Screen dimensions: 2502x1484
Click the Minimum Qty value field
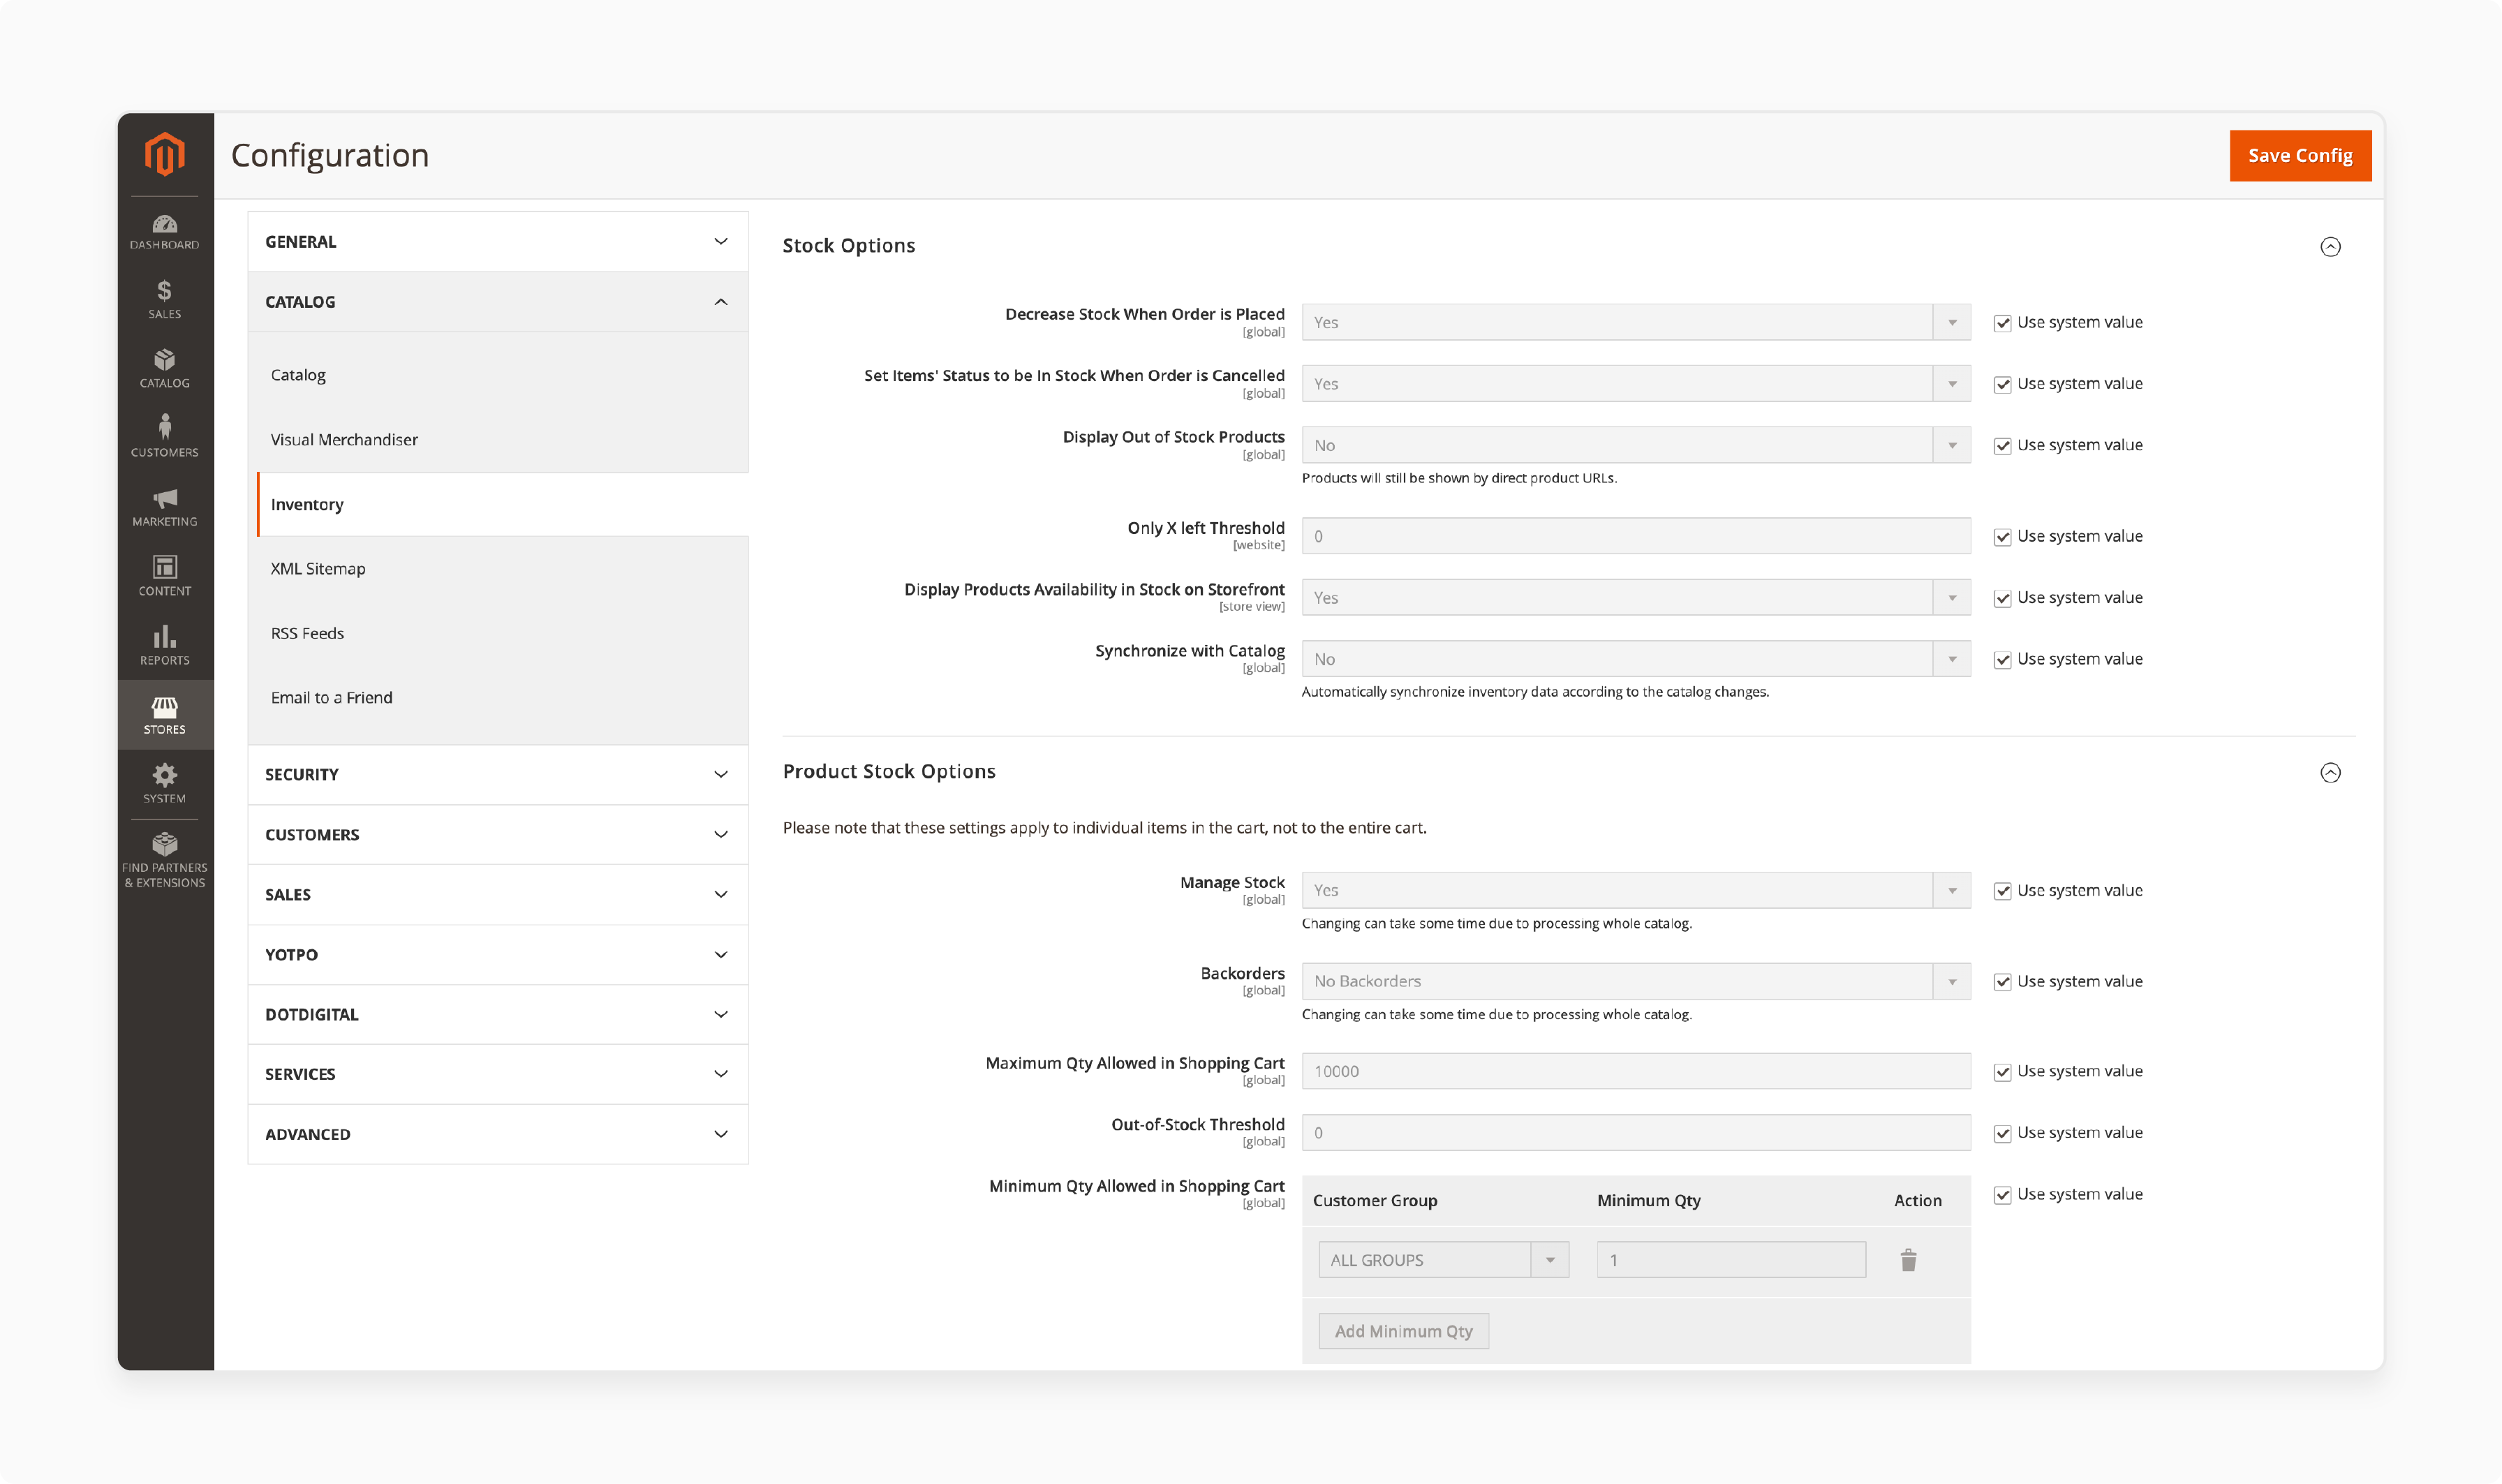point(1731,1260)
